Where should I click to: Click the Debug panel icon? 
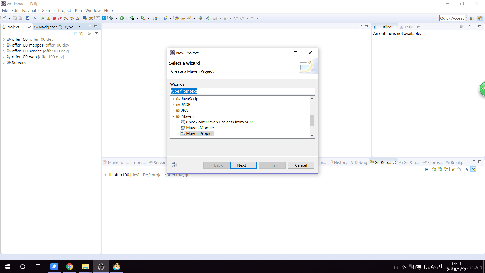[x=353, y=162]
